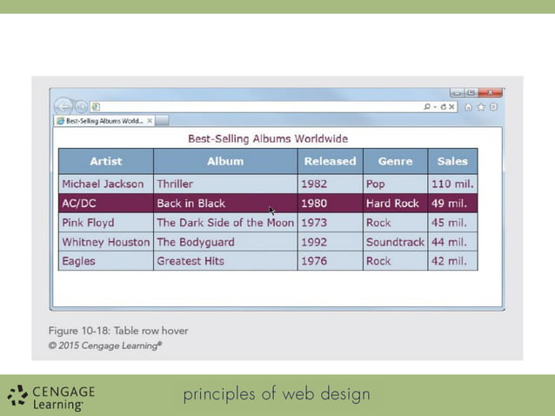Screen dimensions: 555x416
Task: Open the Favorites star icon
Action: tap(481, 107)
